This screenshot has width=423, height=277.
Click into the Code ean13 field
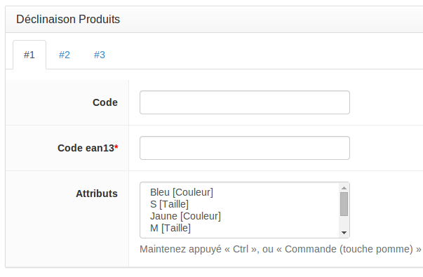[x=245, y=148]
